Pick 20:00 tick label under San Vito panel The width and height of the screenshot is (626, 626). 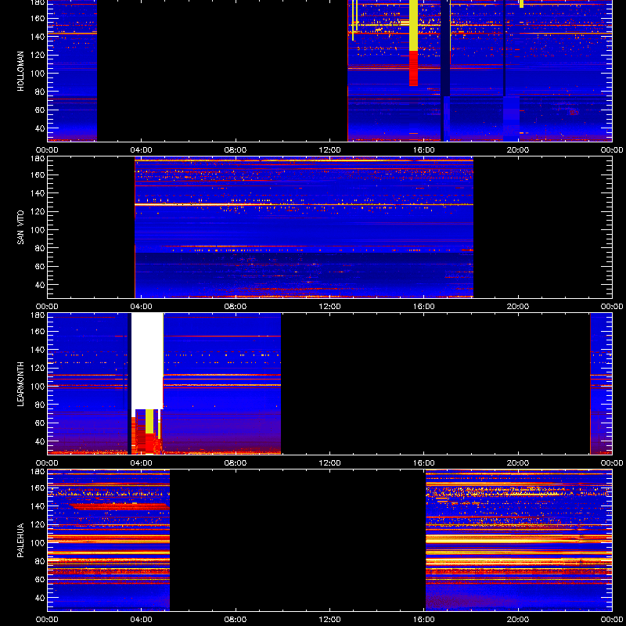[x=518, y=307]
